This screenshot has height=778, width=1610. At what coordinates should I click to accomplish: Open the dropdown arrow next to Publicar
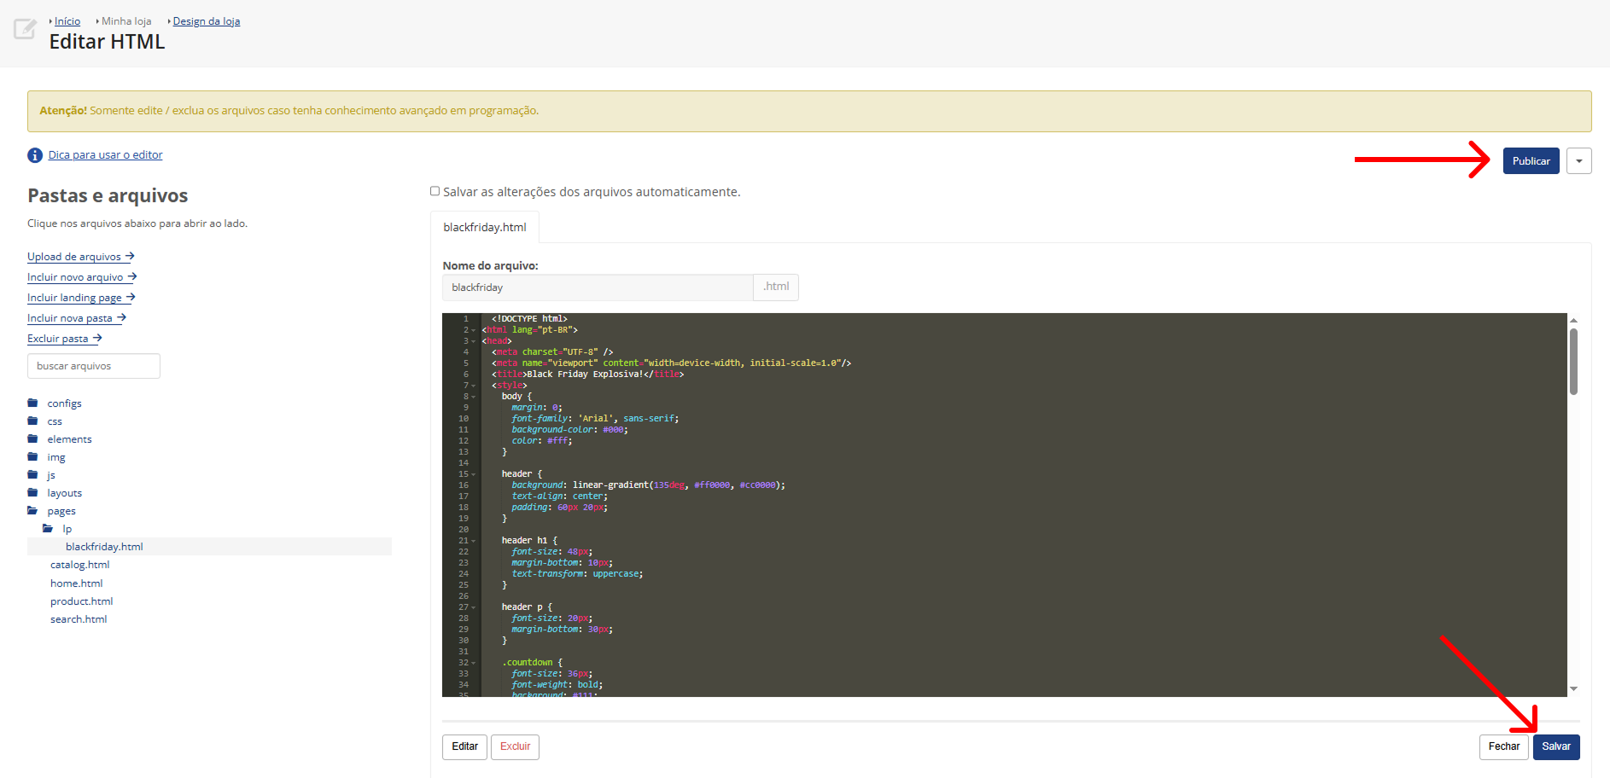[x=1579, y=161]
